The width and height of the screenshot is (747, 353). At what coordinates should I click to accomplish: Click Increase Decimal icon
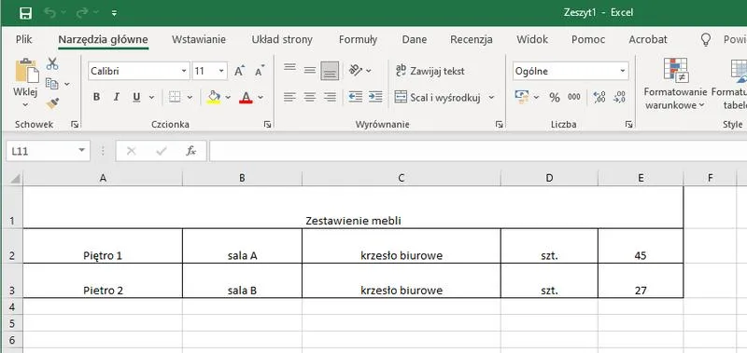pyautogui.click(x=599, y=98)
